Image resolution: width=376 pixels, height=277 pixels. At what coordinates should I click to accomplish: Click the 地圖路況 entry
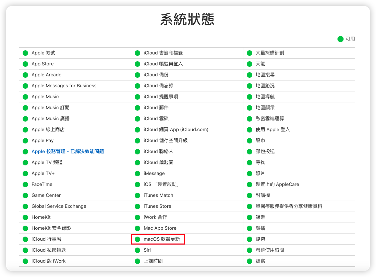pos(265,86)
